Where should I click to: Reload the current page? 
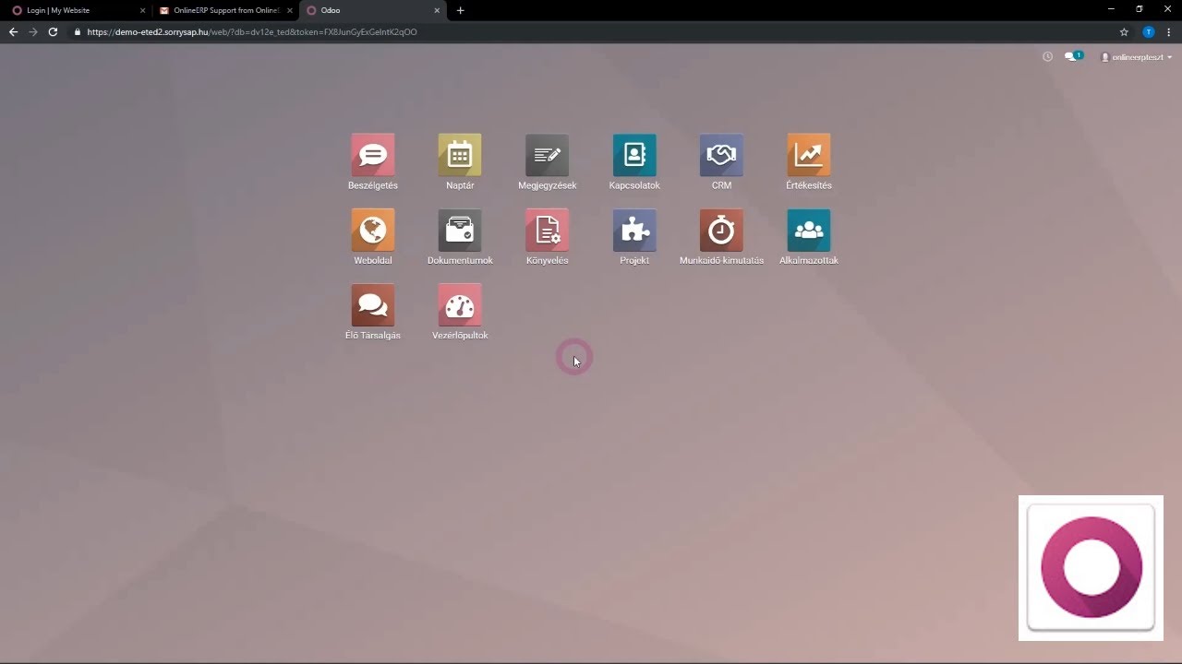point(53,31)
